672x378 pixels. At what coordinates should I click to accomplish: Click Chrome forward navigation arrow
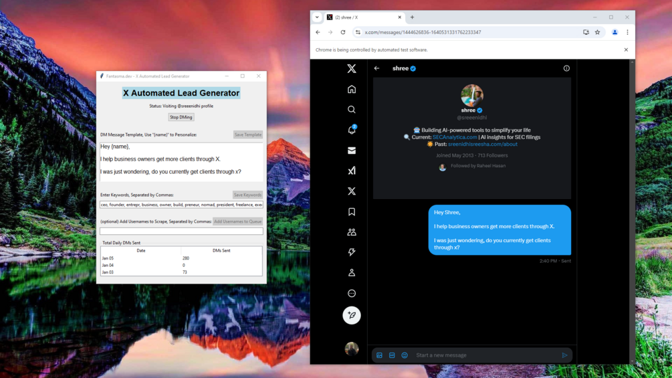pos(330,32)
